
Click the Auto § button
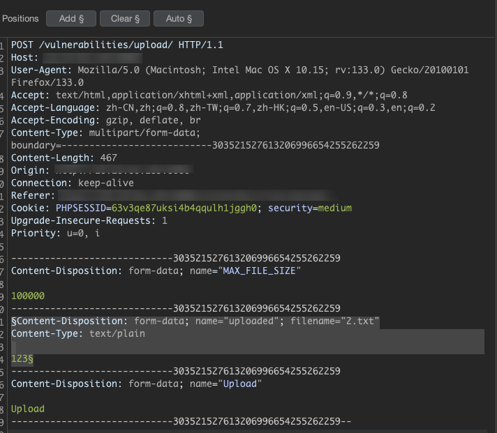(179, 18)
